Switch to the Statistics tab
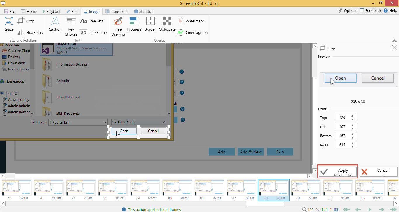The height and width of the screenshot is (212, 399). pos(143,11)
